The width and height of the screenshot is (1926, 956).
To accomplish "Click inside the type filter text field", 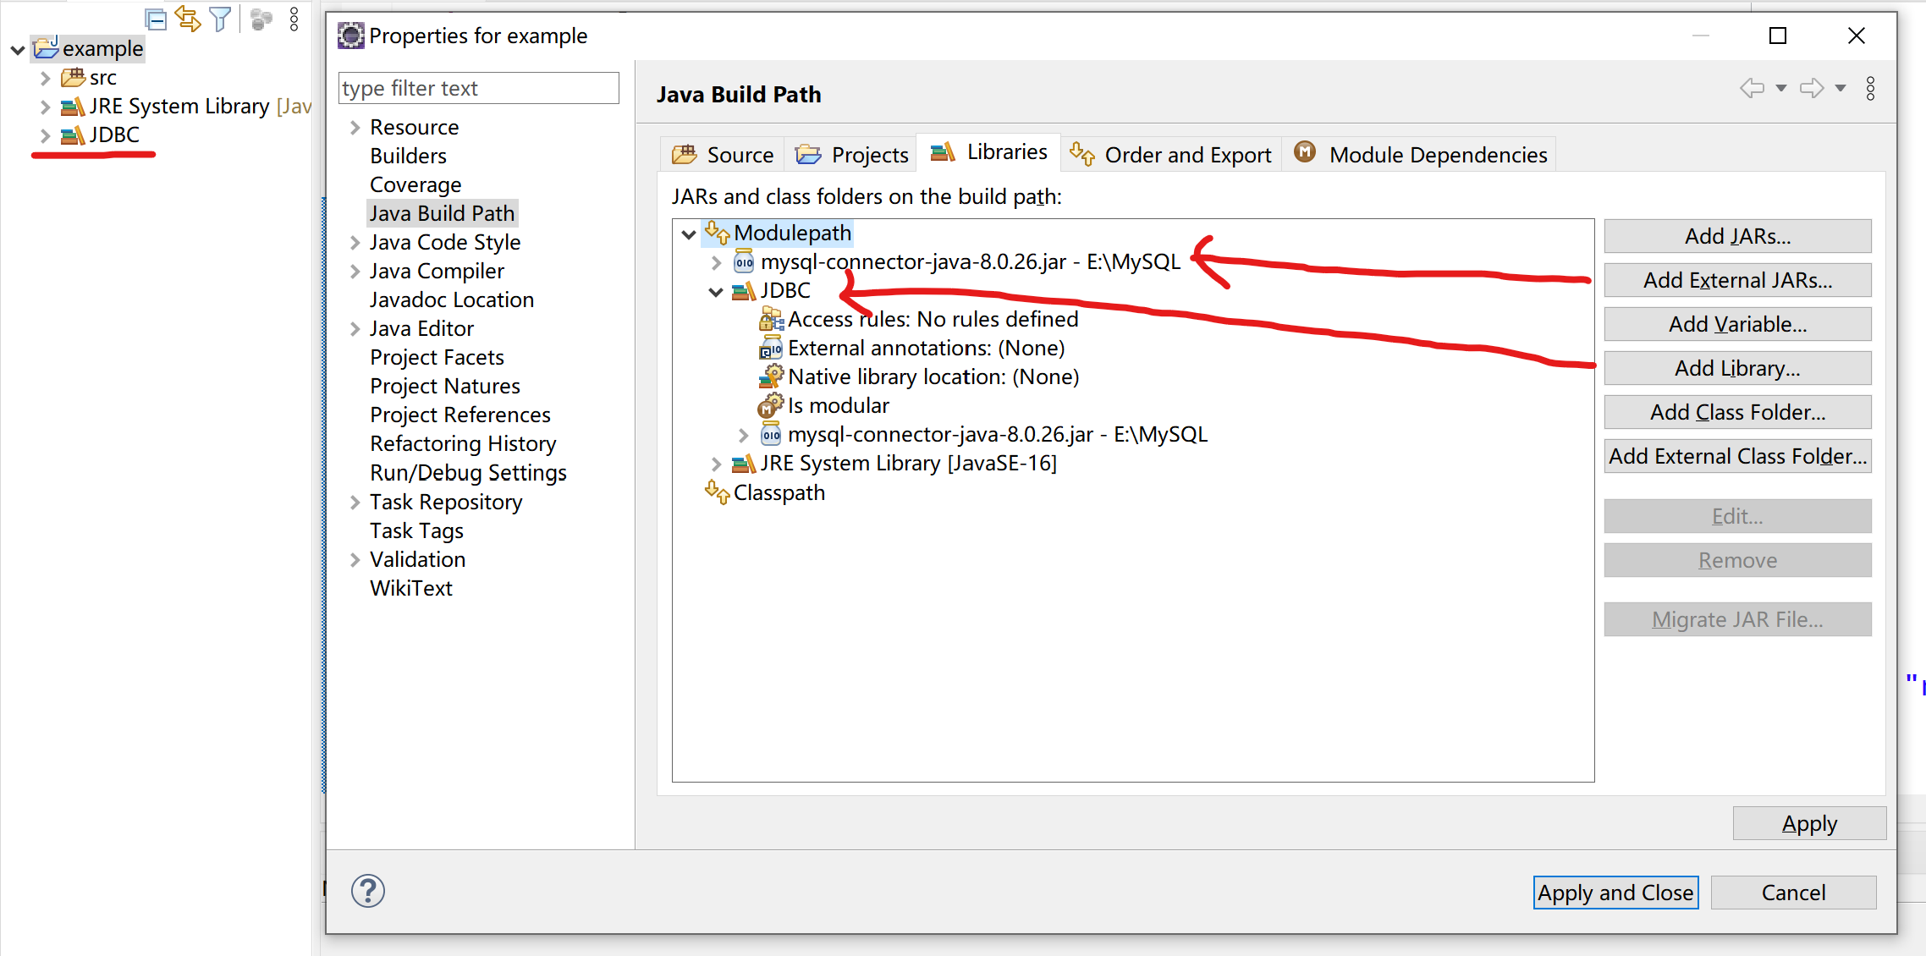I will (x=478, y=88).
